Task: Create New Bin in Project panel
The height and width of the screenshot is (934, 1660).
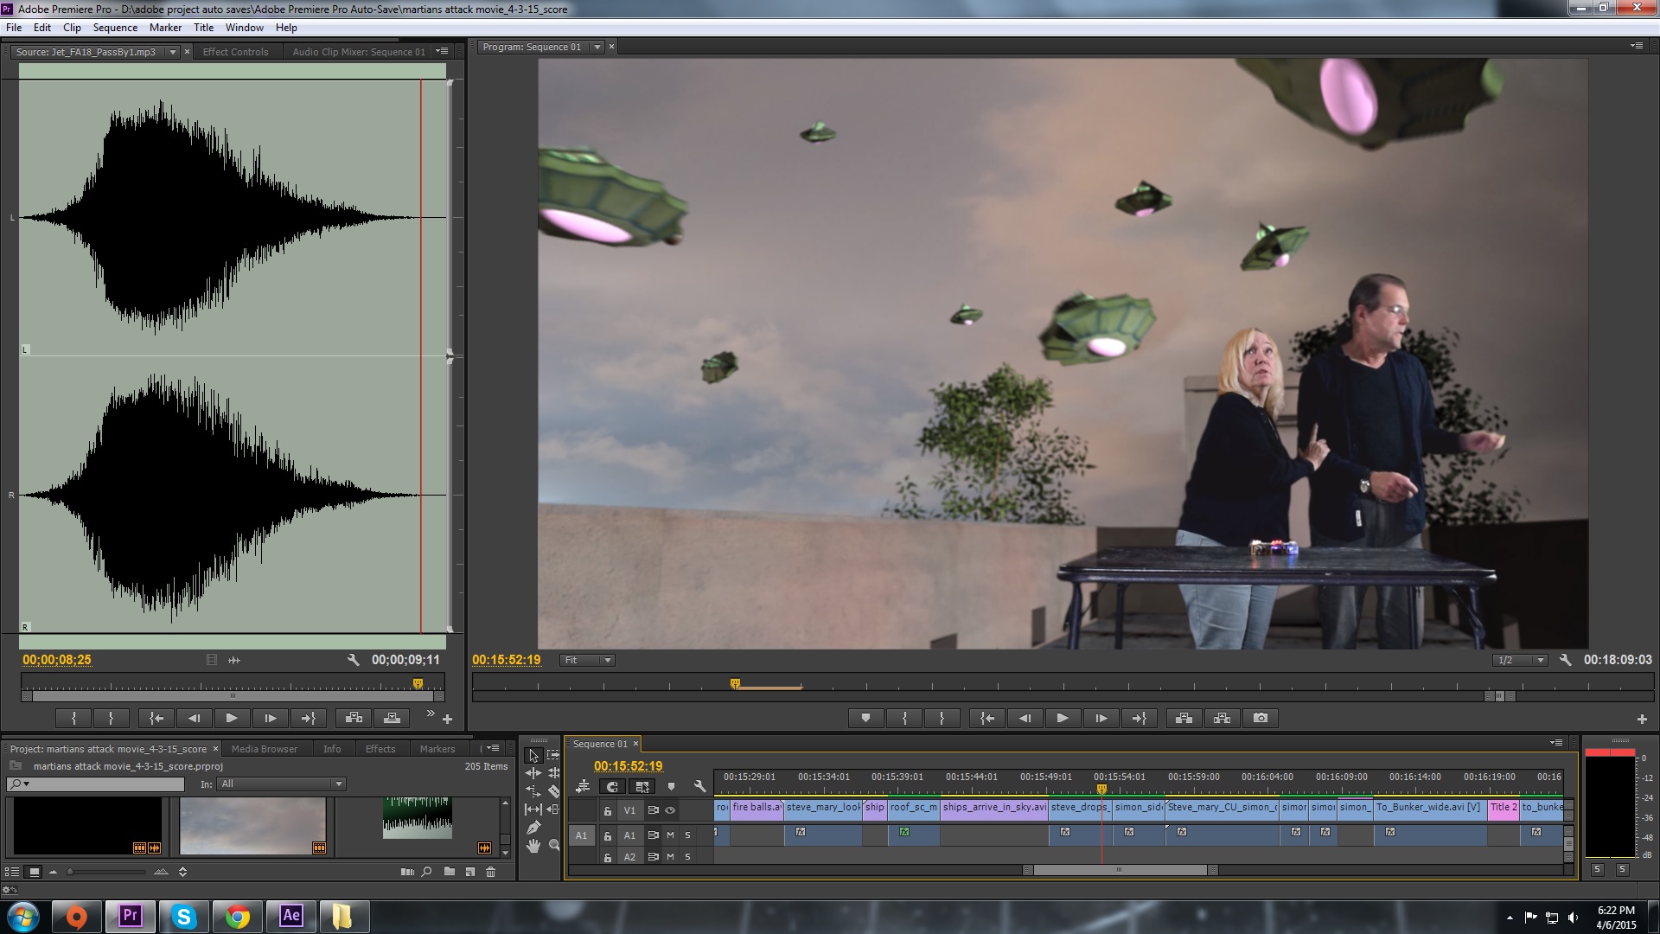Action: pos(450,872)
